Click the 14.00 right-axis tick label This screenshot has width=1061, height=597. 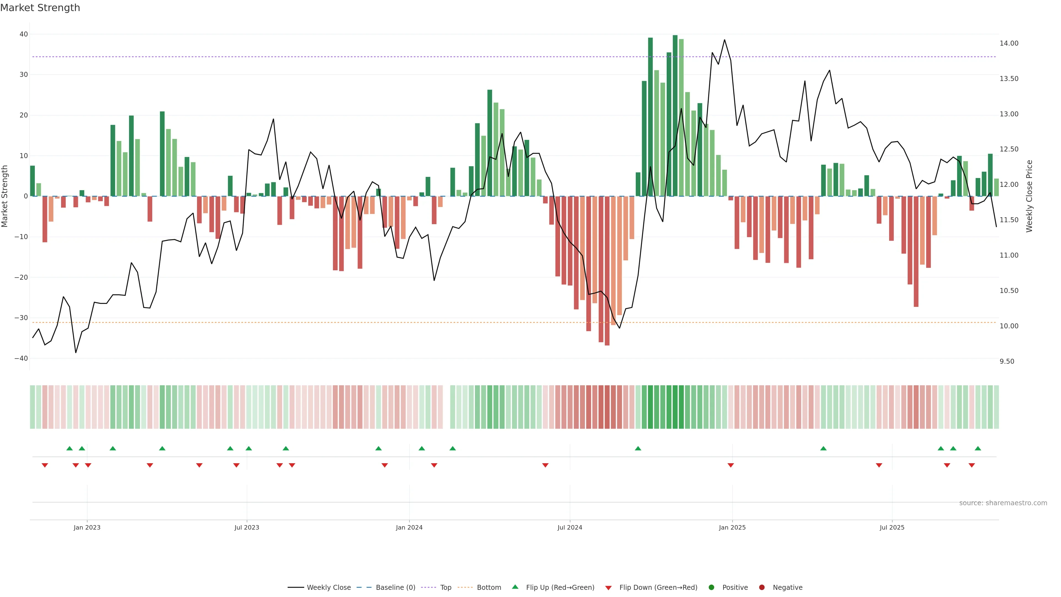tap(1009, 43)
